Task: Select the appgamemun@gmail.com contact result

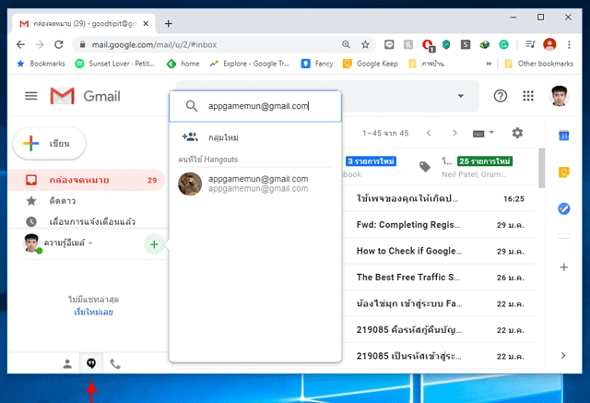Action: click(x=256, y=184)
